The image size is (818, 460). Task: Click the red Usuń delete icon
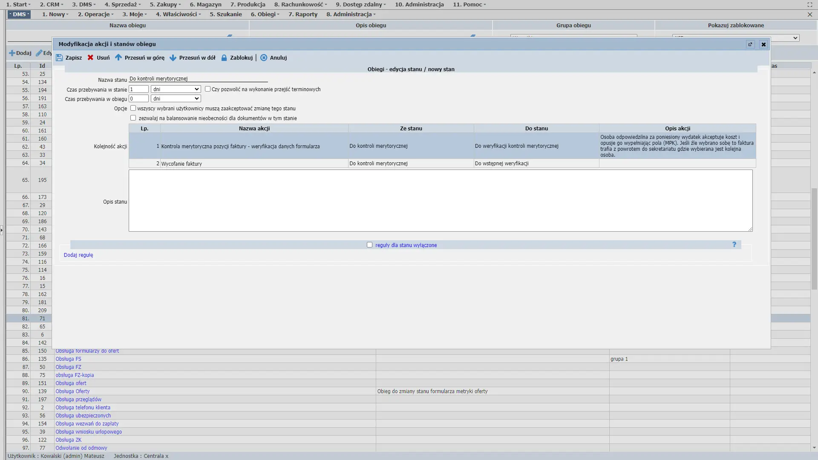(90, 57)
